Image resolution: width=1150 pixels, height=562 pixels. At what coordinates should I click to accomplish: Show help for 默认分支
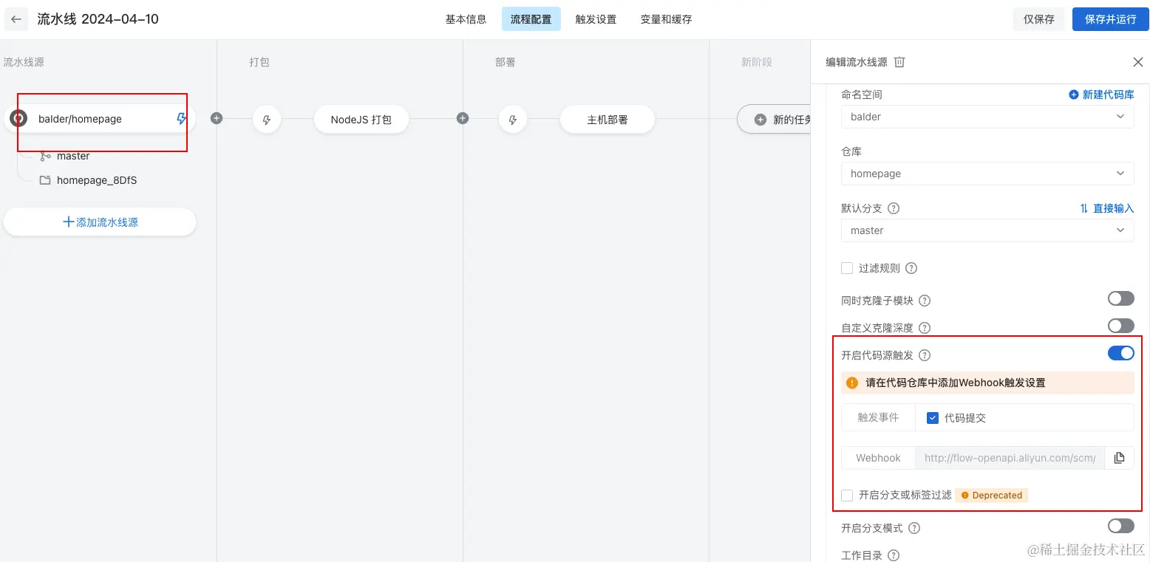click(894, 208)
